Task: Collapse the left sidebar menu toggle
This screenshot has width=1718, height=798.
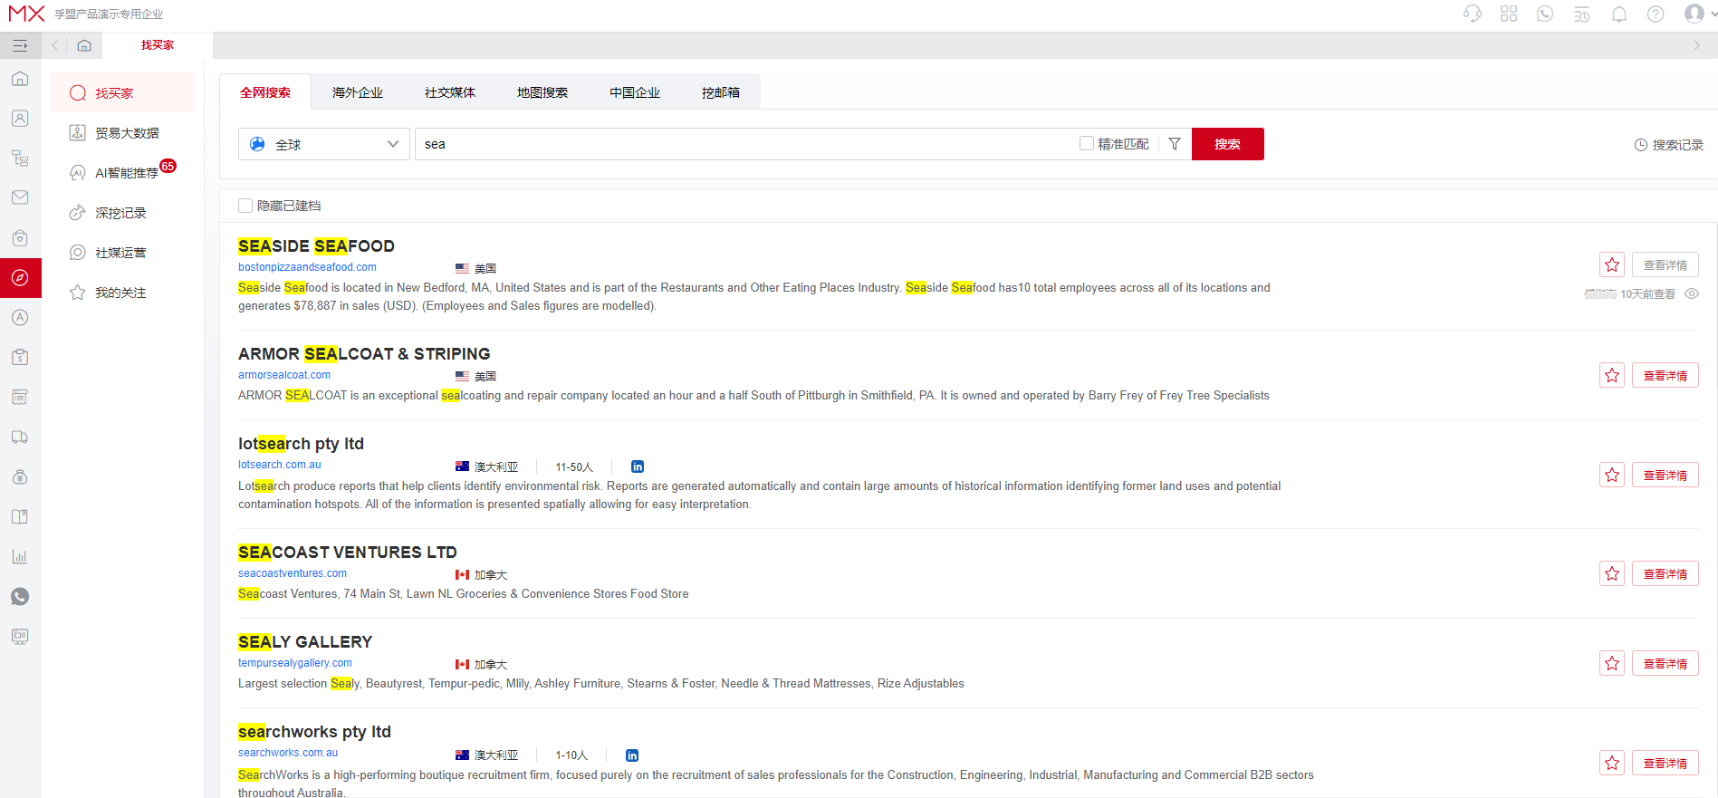Action: 20,45
